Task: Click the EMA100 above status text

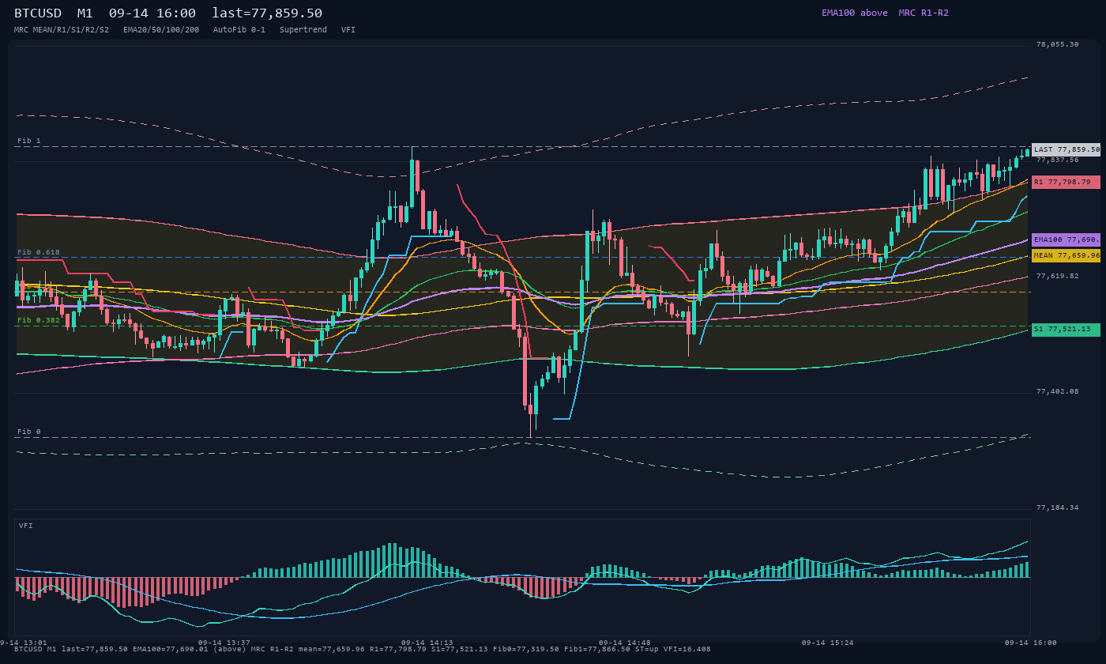Action: [x=855, y=13]
